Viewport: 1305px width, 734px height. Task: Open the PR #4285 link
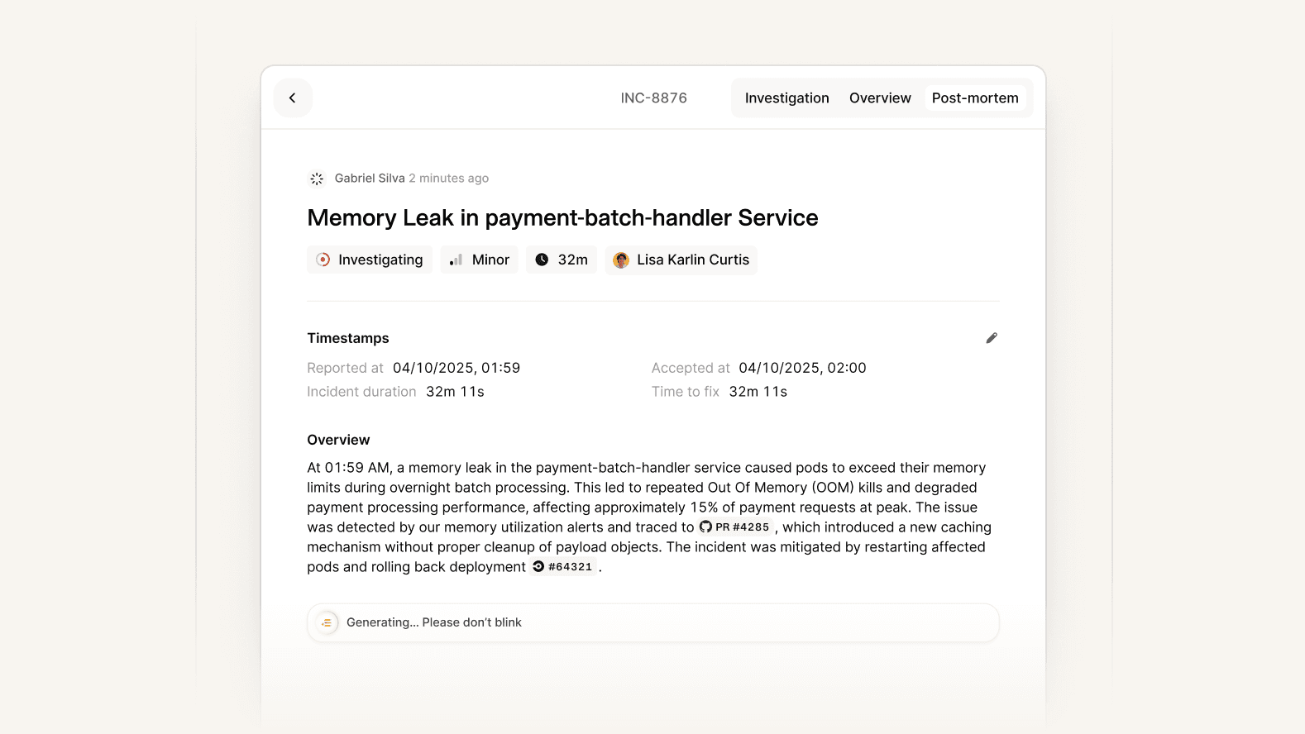click(x=734, y=527)
